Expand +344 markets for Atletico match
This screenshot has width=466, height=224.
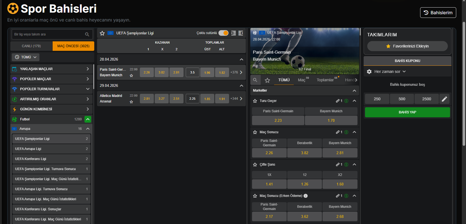tap(236, 99)
